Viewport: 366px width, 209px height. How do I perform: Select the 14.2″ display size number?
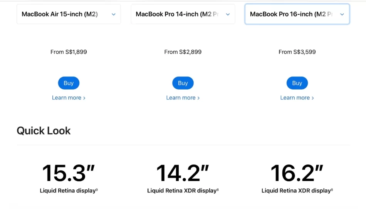coord(183,173)
